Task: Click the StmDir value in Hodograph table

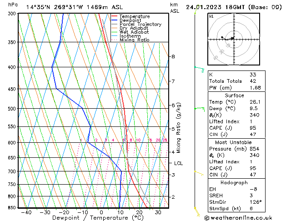Action: click(x=256, y=202)
